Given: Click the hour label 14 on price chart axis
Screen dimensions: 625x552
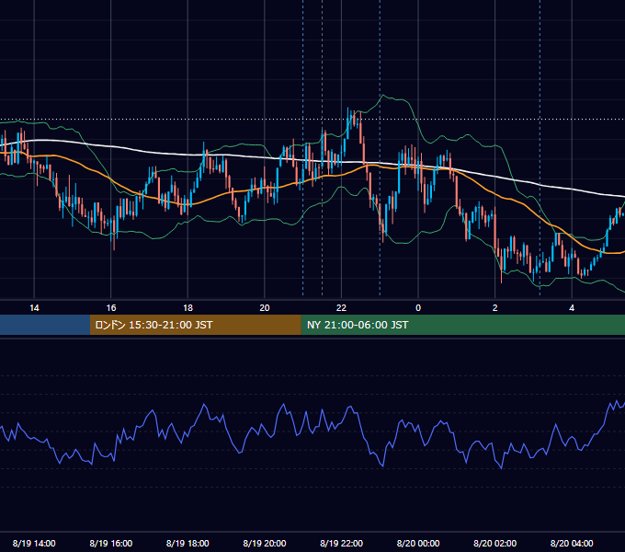Looking at the screenshot, I should [34, 307].
